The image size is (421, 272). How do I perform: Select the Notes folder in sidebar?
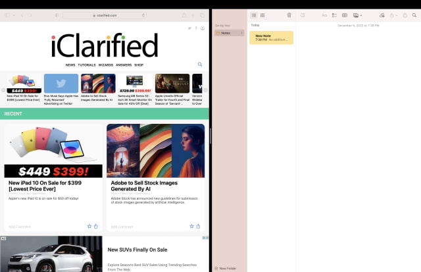(230, 33)
